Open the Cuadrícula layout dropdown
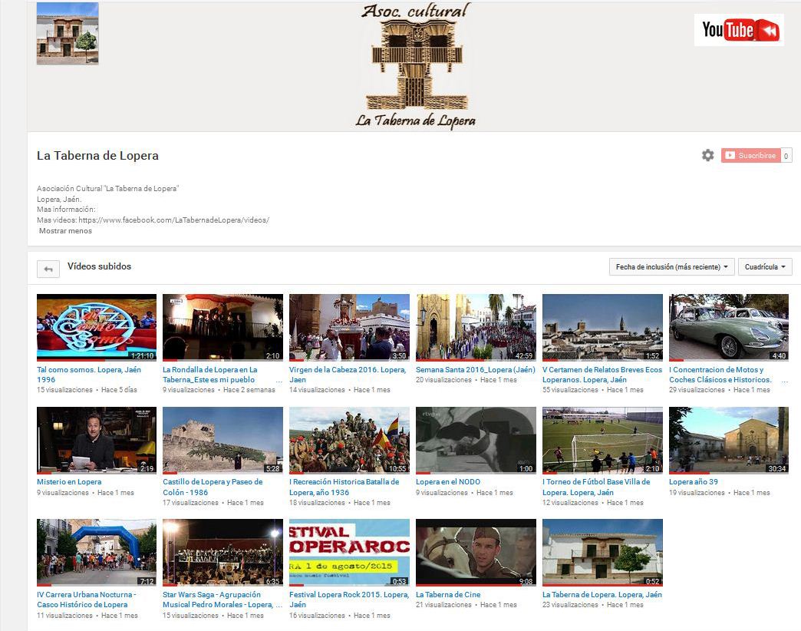This screenshot has width=801, height=631. [765, 266]
